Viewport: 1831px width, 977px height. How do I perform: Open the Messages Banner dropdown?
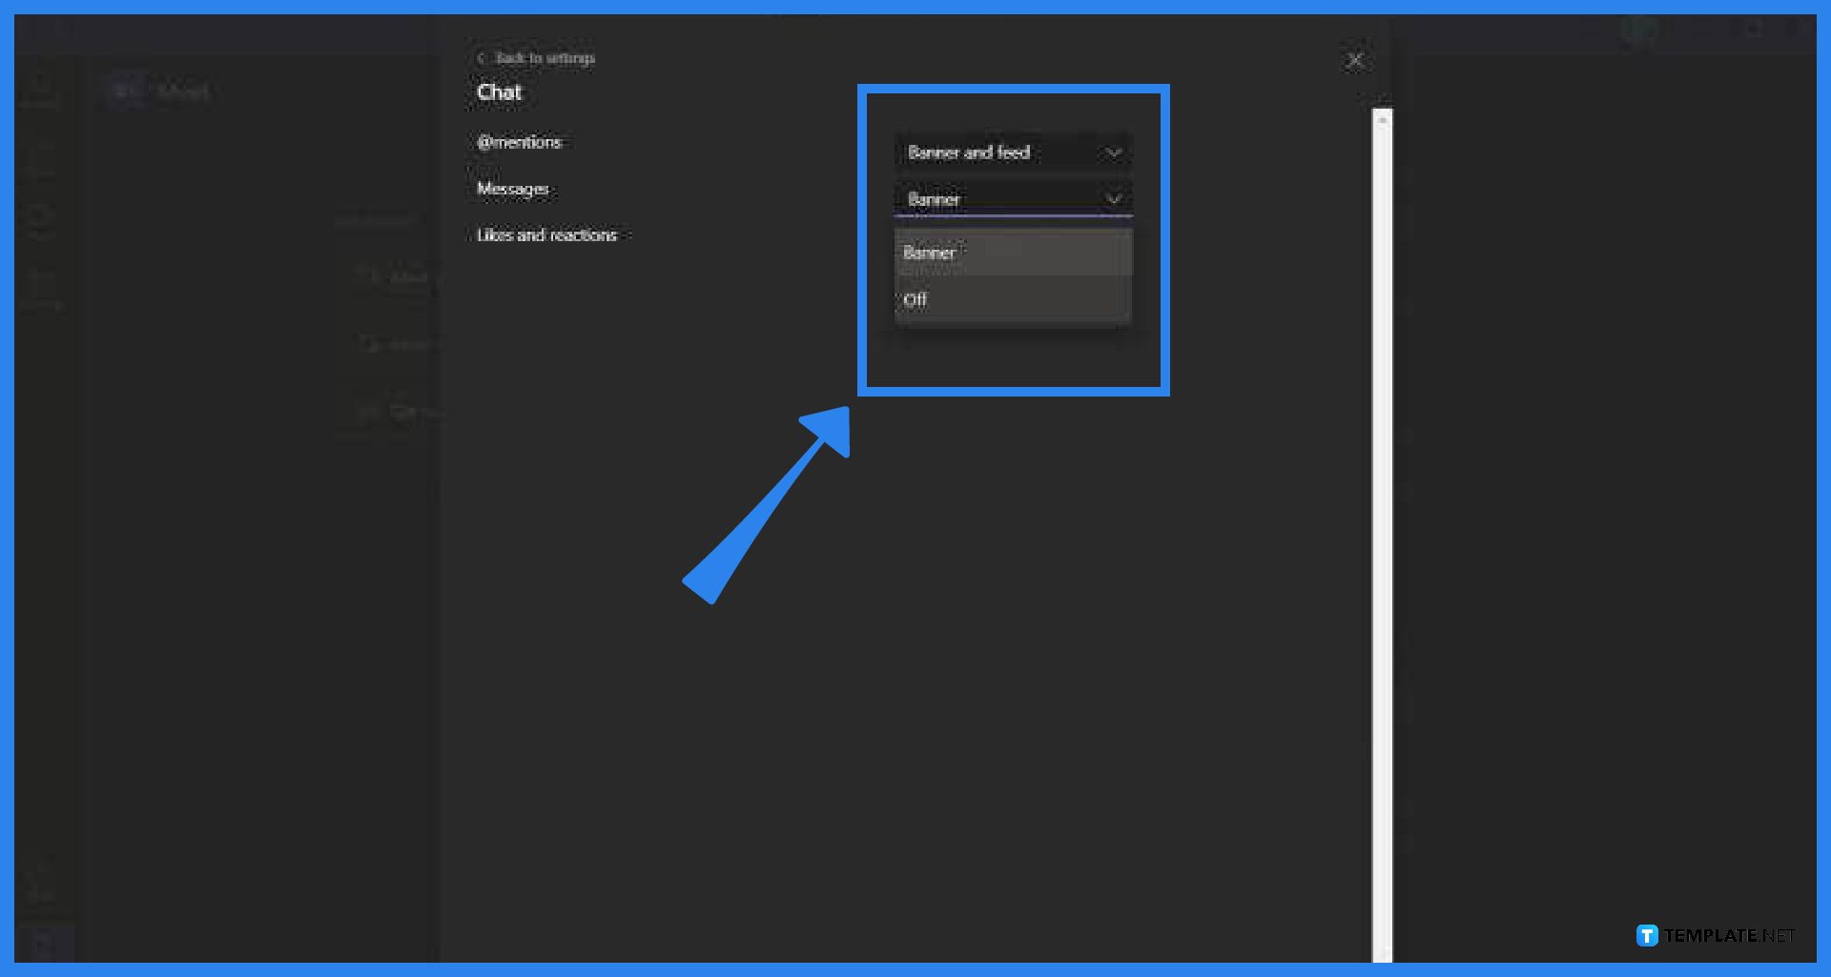pyautogui.click(x=1013, y=199)
